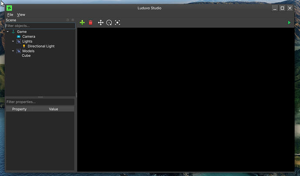Click the Directional Light bulb icon
The height and width of the screenshot is (176, 300).
24,46
